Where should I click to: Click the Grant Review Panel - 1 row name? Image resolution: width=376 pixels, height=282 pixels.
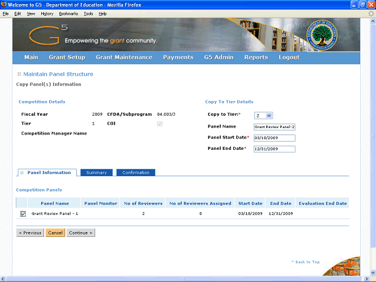[x=55, y=213]
